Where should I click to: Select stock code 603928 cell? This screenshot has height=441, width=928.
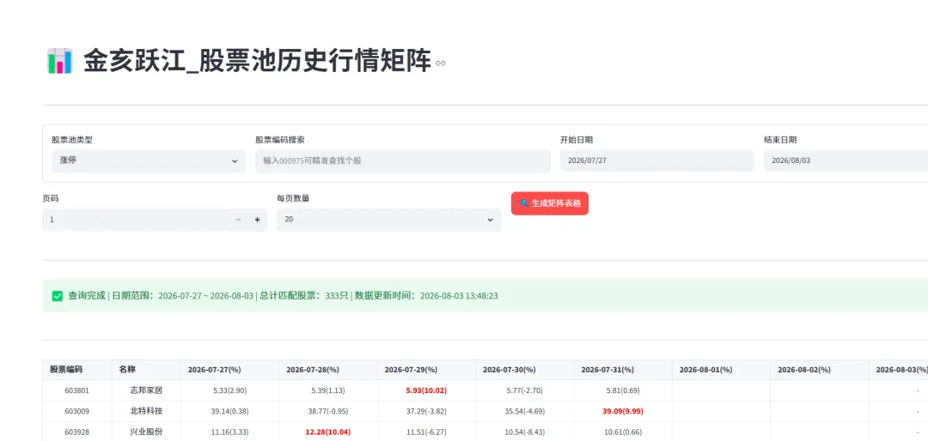tap(77, 432)
